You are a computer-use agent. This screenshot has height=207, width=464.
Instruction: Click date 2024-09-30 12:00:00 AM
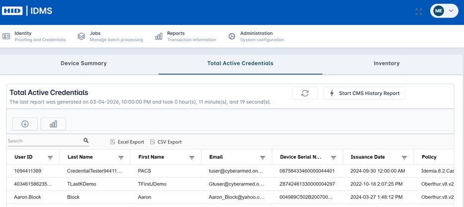(378, 171)
